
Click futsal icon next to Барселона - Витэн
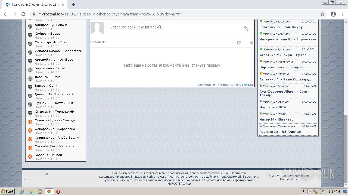tap(30, 70)
